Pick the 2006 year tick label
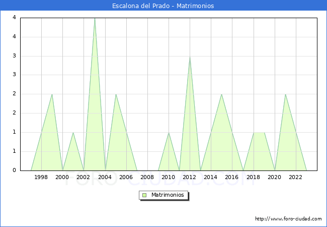 tap(126, 177)
